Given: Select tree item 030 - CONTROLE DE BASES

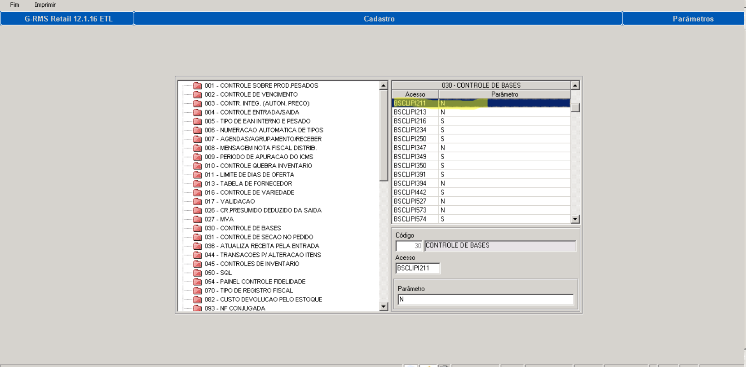Looking at the screenshot, I should click(243, 228).
